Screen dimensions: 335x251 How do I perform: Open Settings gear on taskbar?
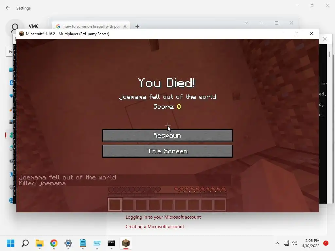pos(68,243)
